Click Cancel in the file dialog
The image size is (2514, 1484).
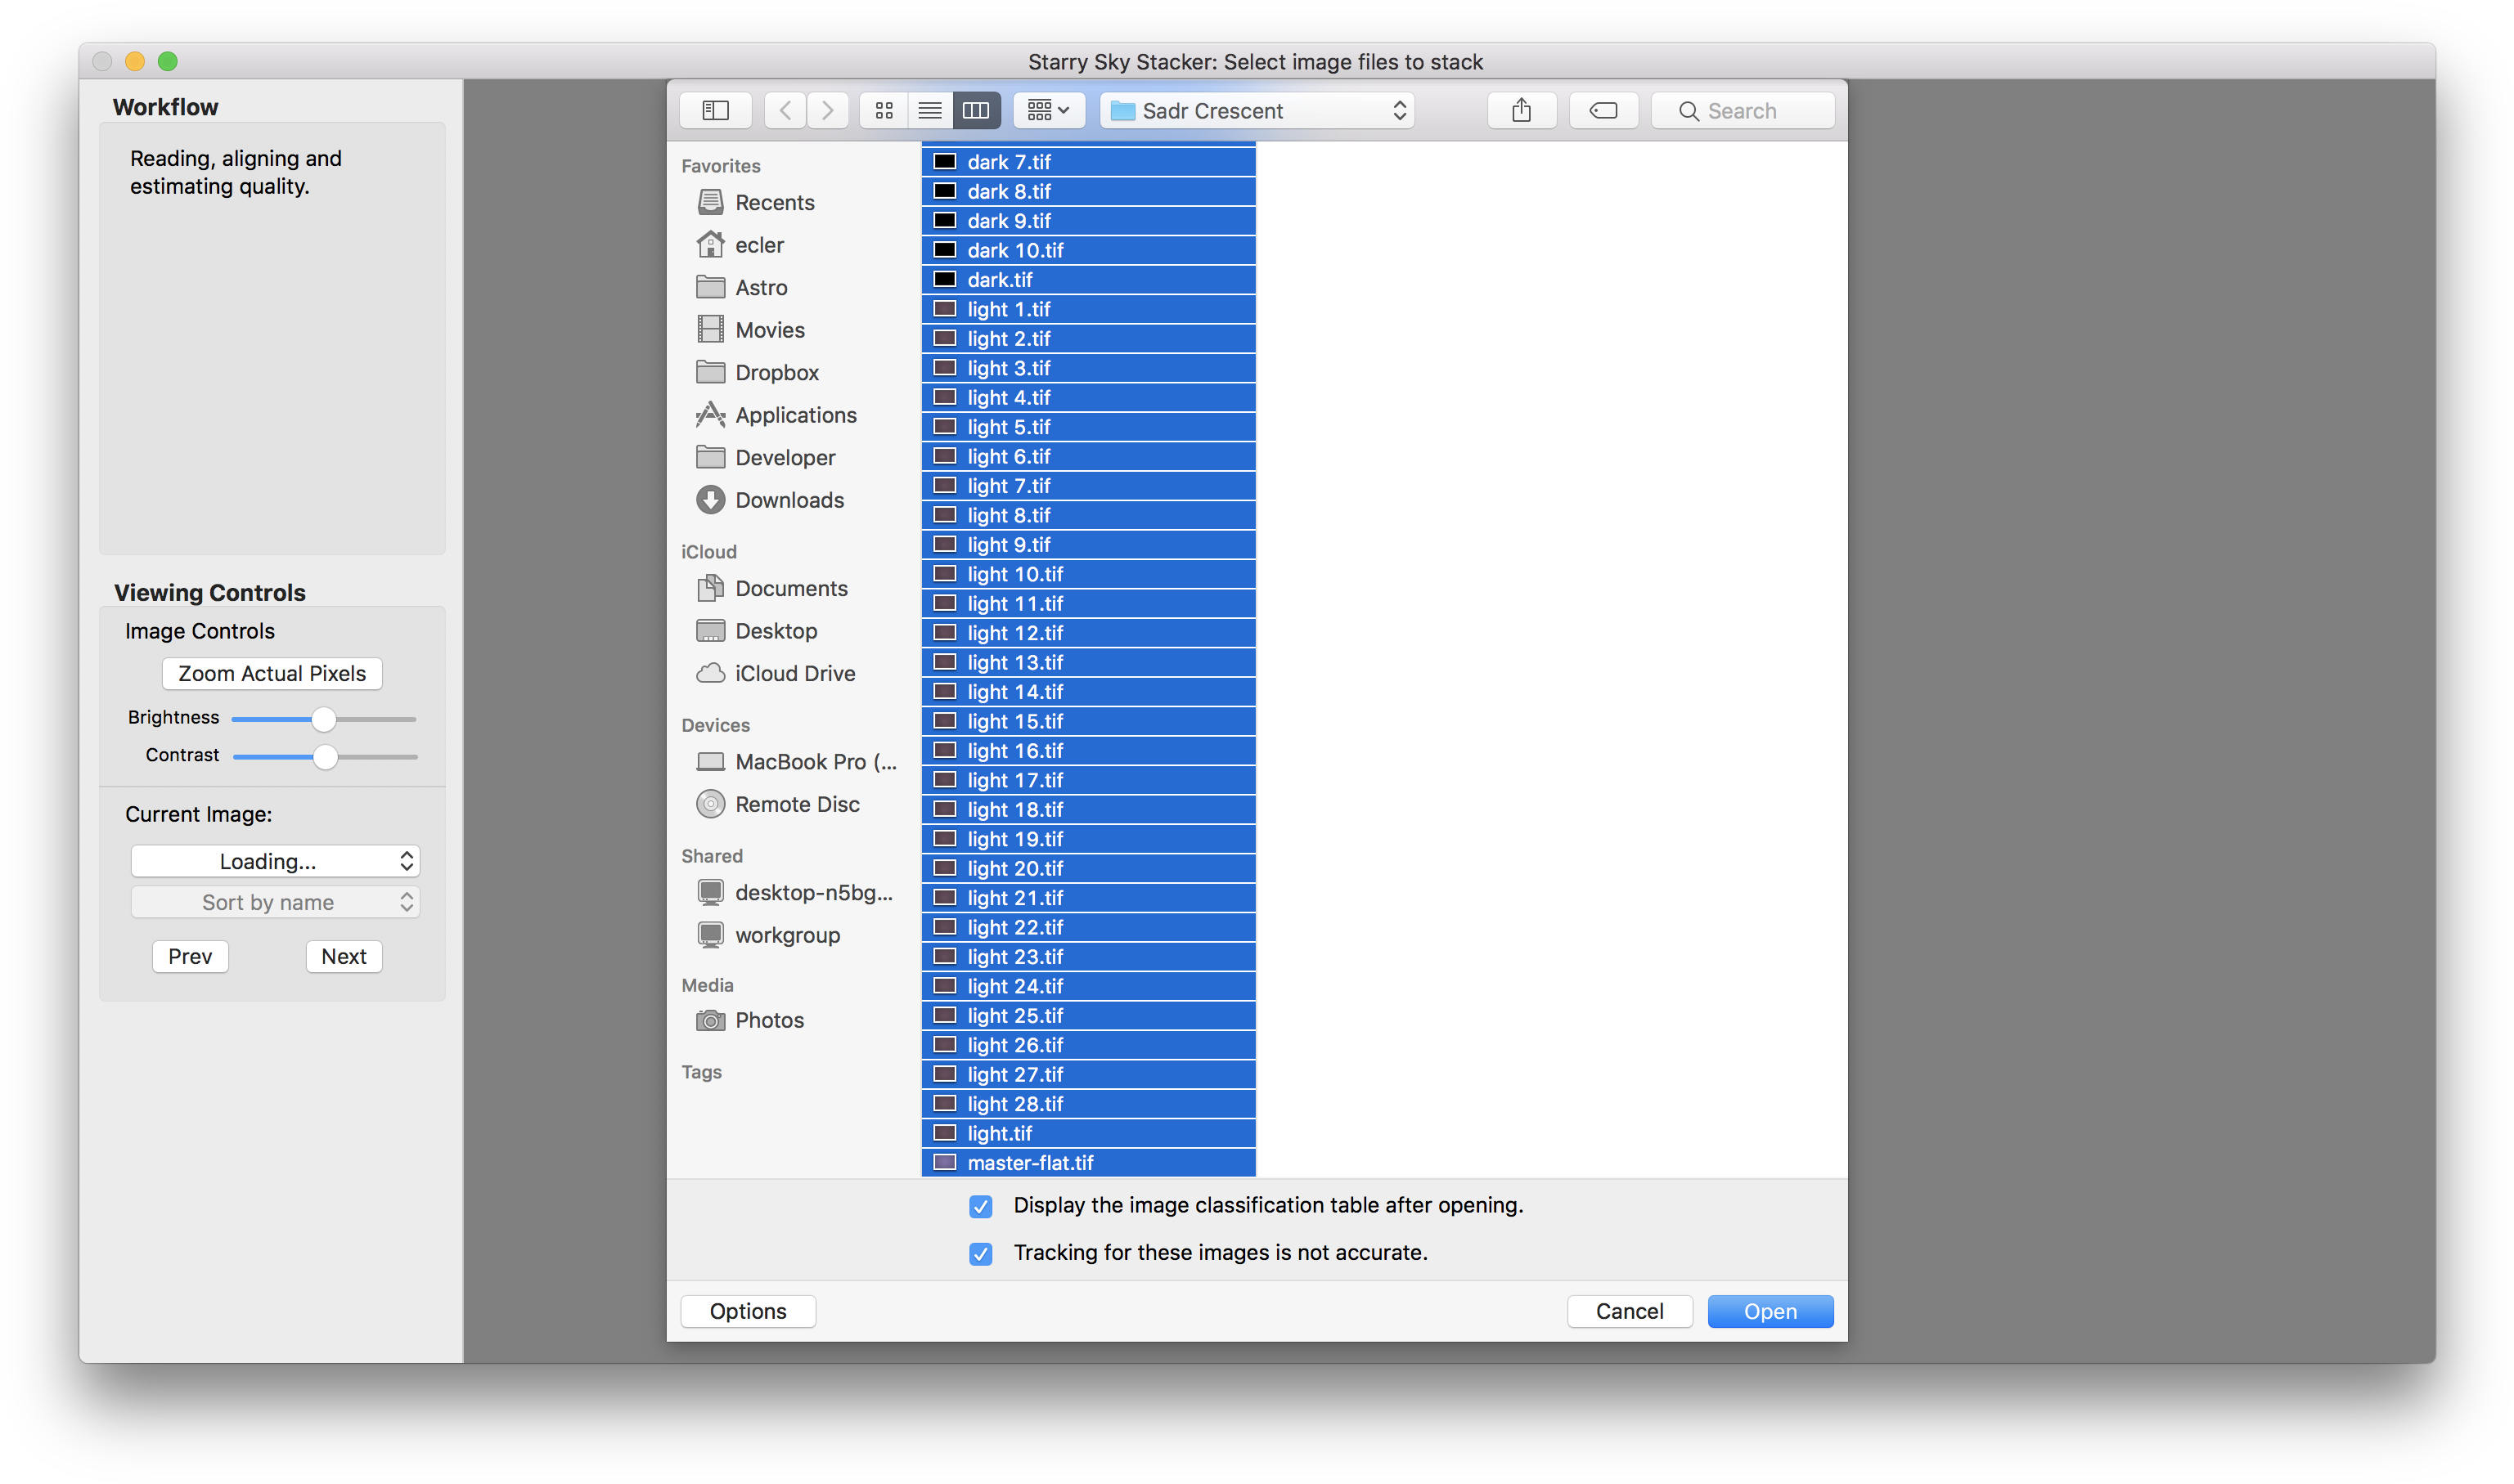(x=1630, y=1311)
